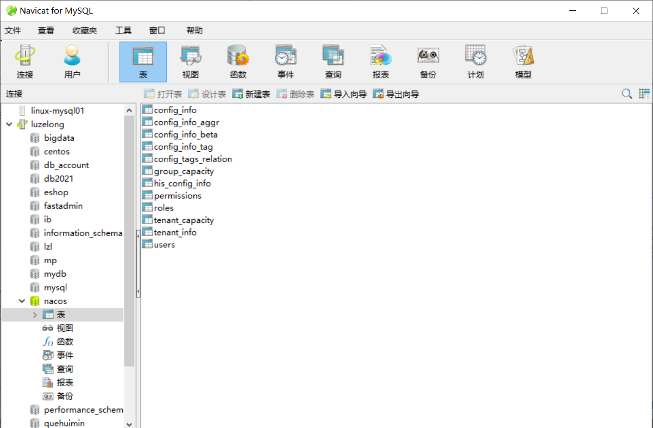Open the 工具 menu
The width and height of the screenshot is (653, 428).
click(x=123, y=30)
